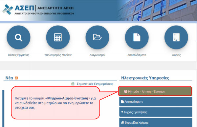Open the document icon for Αποτελέσματα

click(137, 37)
